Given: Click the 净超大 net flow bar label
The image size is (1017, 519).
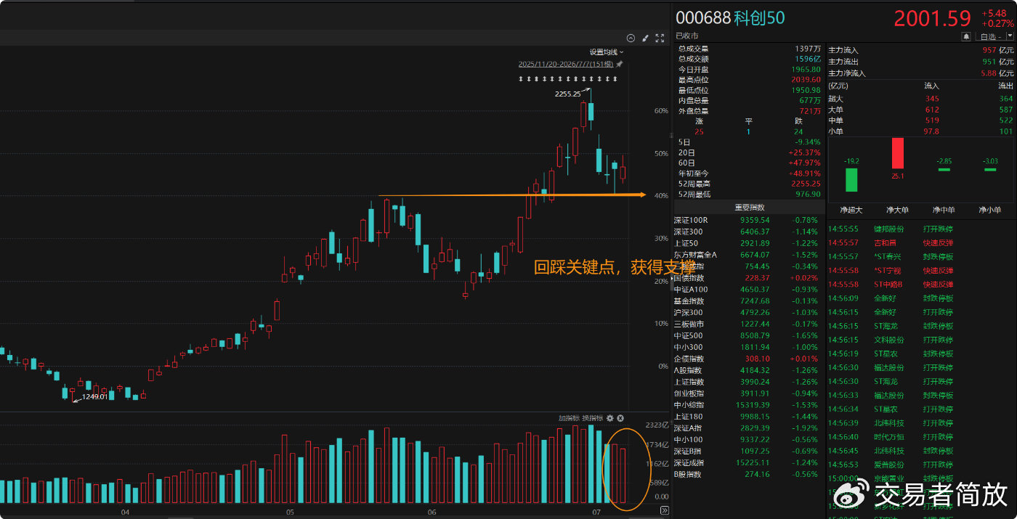Looking at the screenshot, I should pyautogui.click(x=851, y=210).
